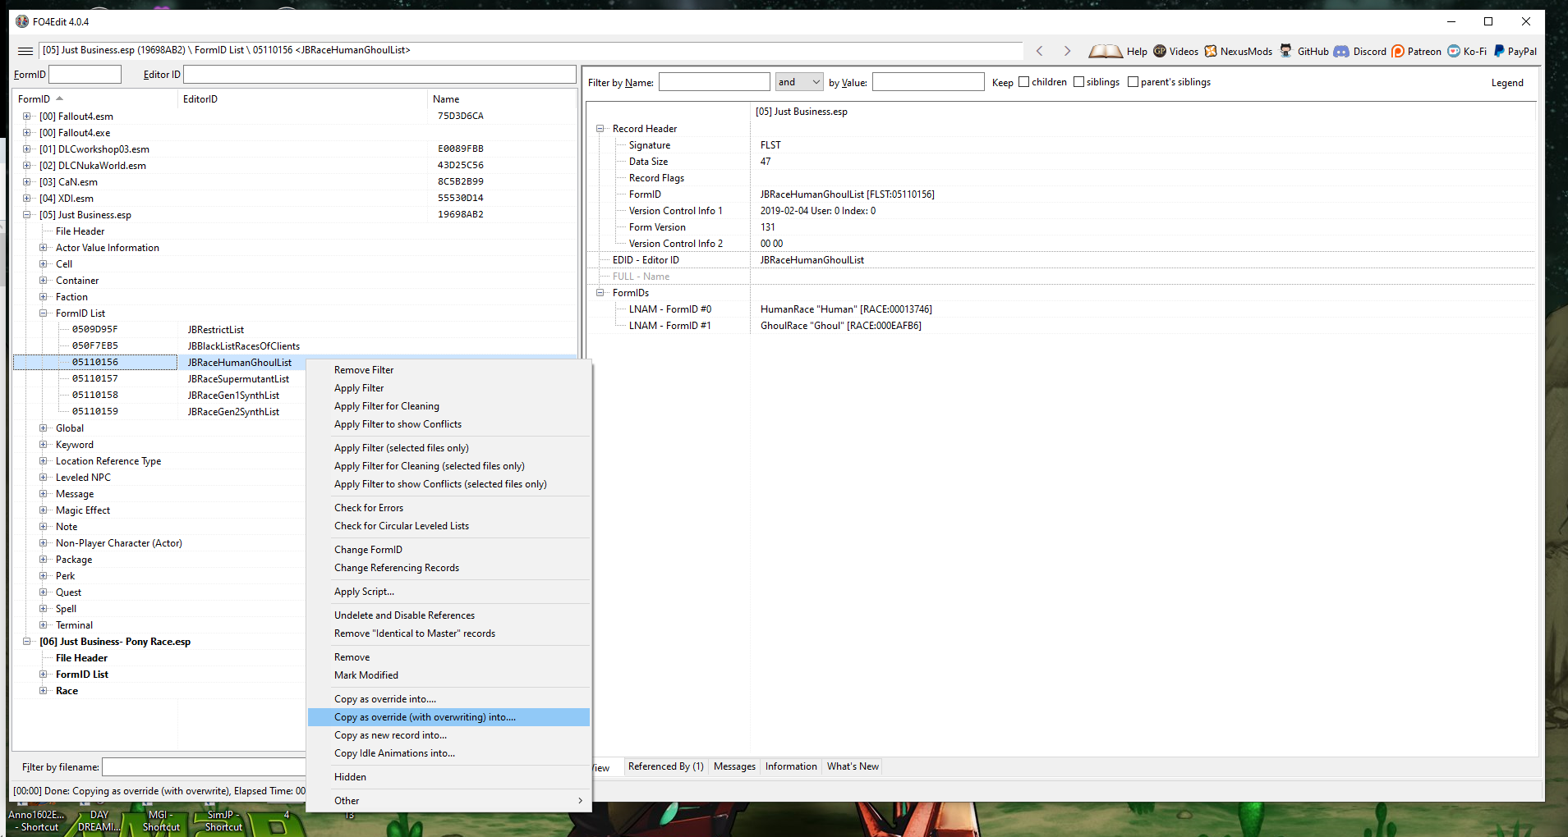Viewport: 1568px width, 837px height.
Task: Select [06] Just Business- Pony Race.esp
Action: 115,642
